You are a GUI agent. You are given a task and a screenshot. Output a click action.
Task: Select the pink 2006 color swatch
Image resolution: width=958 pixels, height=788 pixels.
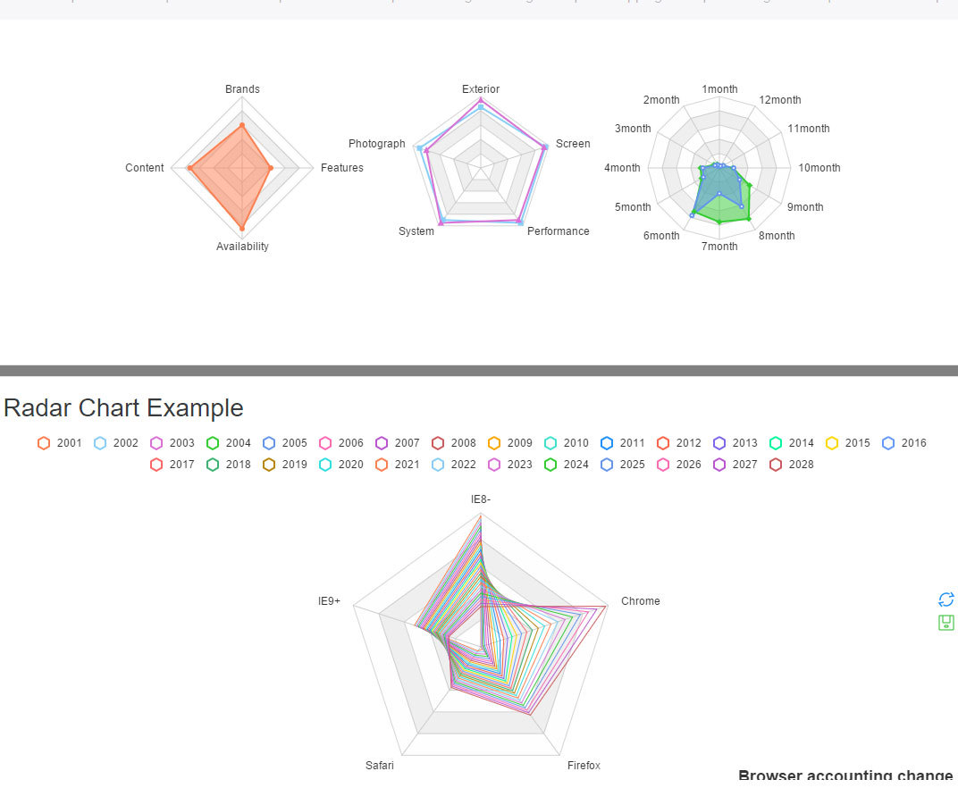pos(324,442)
